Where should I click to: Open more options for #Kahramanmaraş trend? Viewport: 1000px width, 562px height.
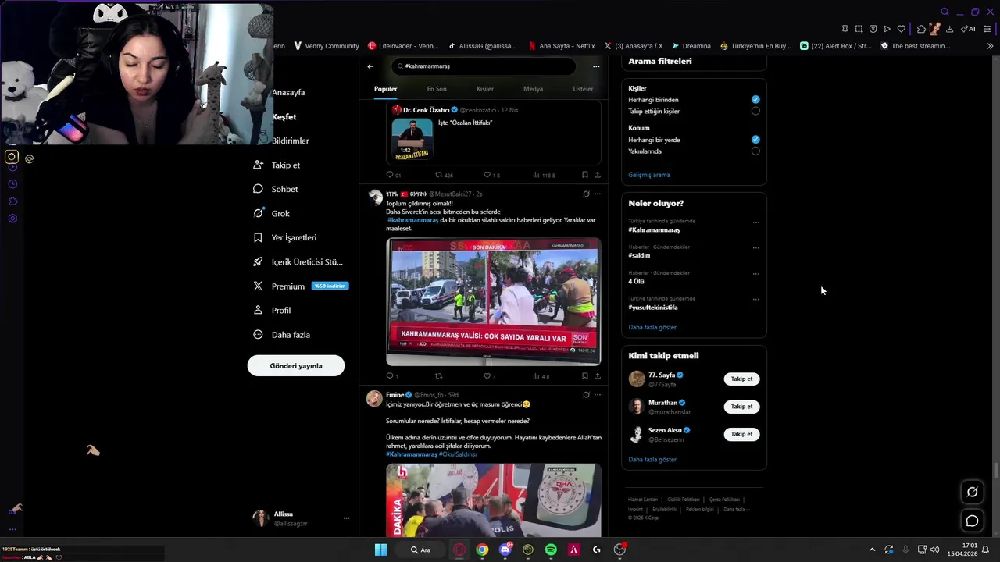click(755, 222)
